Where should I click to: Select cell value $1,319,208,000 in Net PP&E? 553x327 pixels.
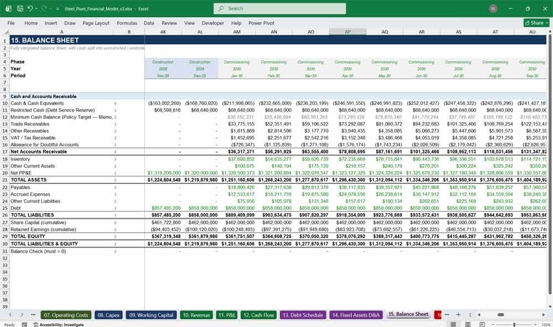(164, 173)
